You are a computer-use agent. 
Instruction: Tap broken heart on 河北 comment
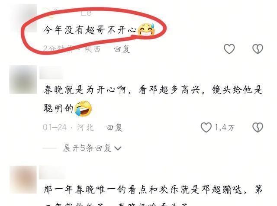point(258,127)
